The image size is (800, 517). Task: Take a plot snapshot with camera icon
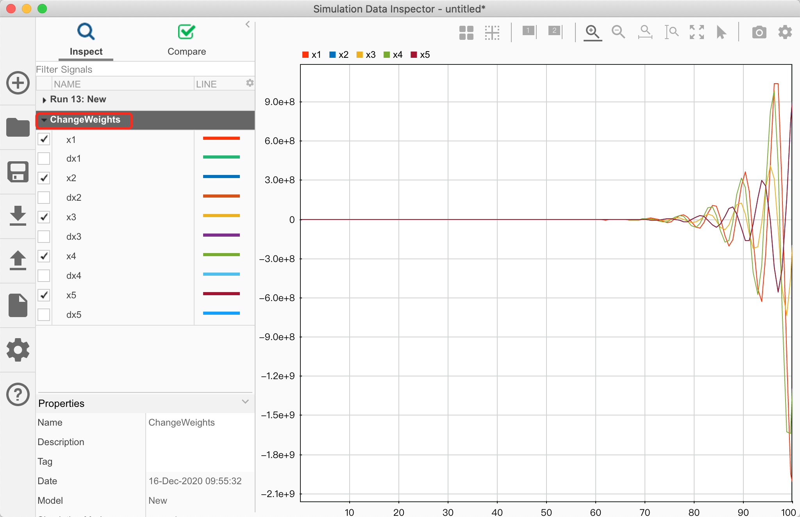pyautogui.click(x=759, y=32)
